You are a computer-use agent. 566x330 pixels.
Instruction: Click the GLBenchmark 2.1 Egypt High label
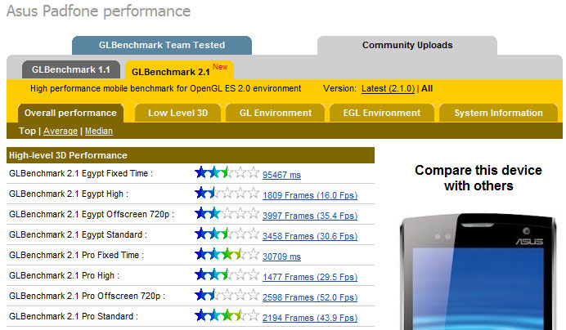pos(69,194)
